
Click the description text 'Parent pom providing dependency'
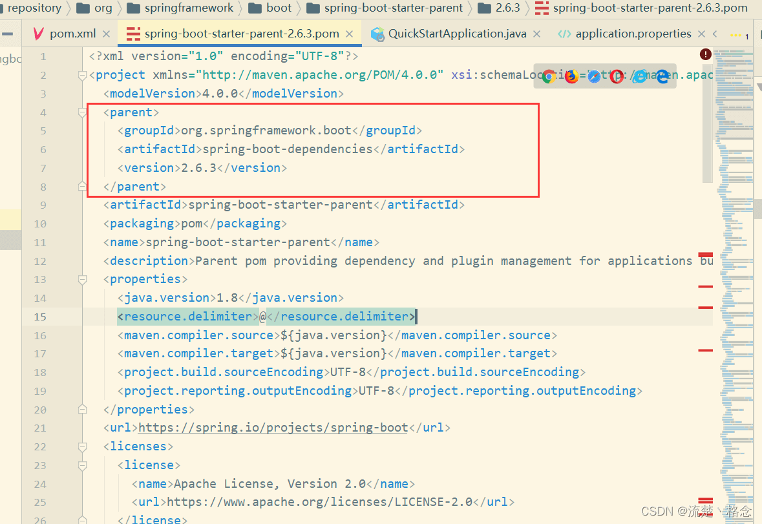(305, 261)
